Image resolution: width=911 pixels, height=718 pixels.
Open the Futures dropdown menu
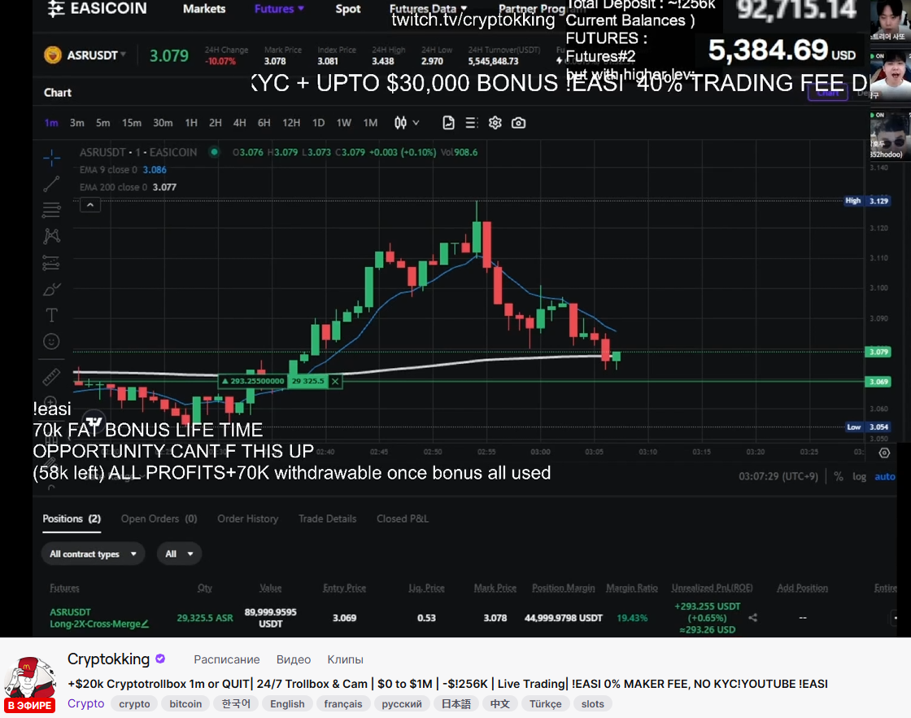[x=279, y=9]
